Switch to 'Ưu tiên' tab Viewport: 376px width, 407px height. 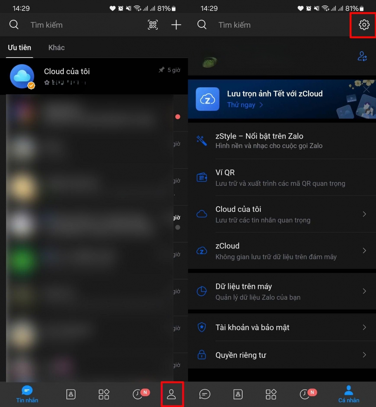[19, 47]
